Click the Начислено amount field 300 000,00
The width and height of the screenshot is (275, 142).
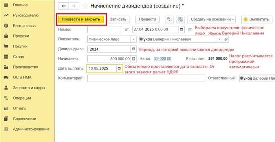(109, 59)
